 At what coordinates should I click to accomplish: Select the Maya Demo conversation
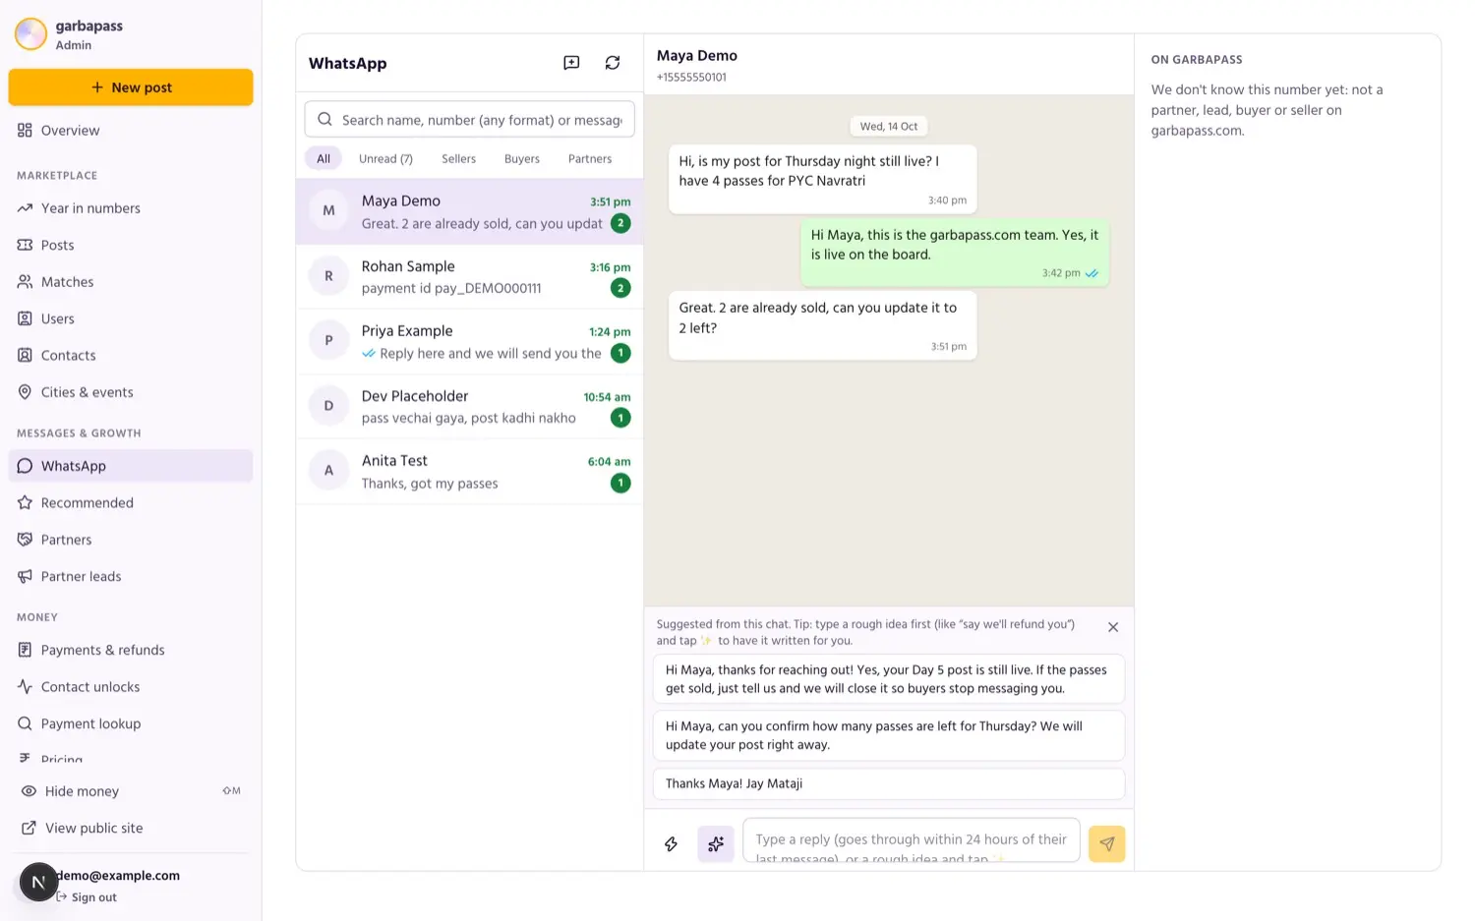pyautogui.click(x=470, y=211)
